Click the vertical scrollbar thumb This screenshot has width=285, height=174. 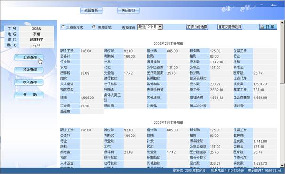pyautogui.click(x=282, y=54)
